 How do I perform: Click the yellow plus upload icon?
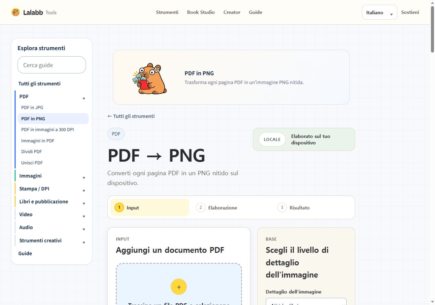click(178, 286)
